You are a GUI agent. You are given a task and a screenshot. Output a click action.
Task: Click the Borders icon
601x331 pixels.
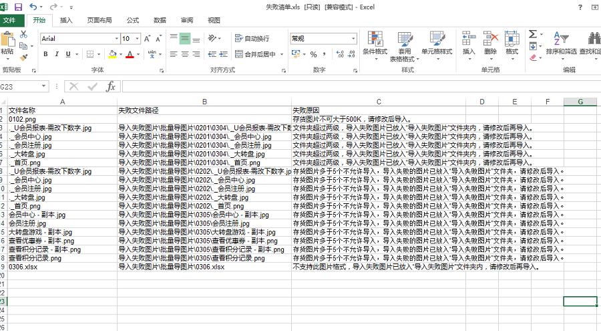coord(90,54)
